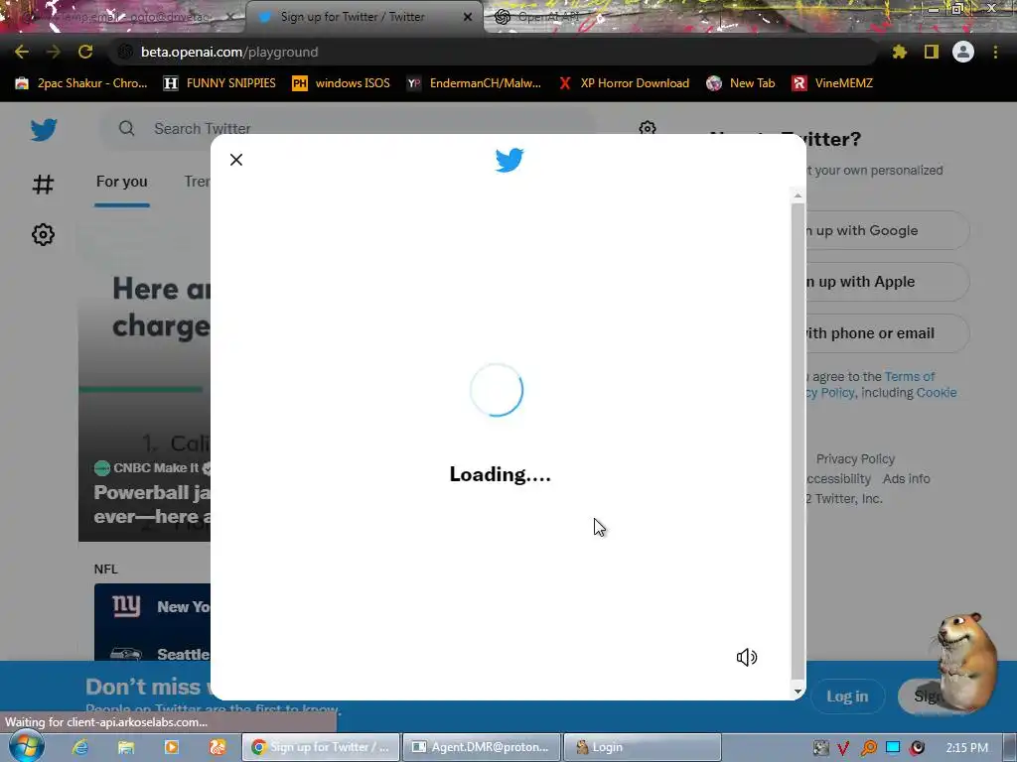The height and width of the screenshot is (762, 1017).
Task: Reload the current page
Action: (x=85, y=52)
